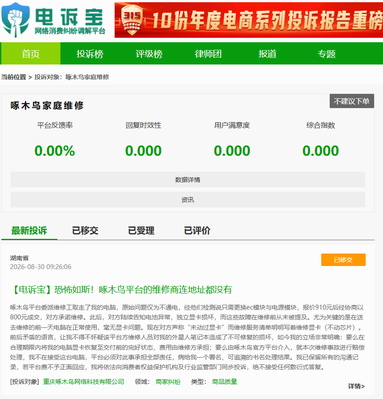Click the orange 已移交 status button
This screenshot has width=383, height=399.
[343, 260]
